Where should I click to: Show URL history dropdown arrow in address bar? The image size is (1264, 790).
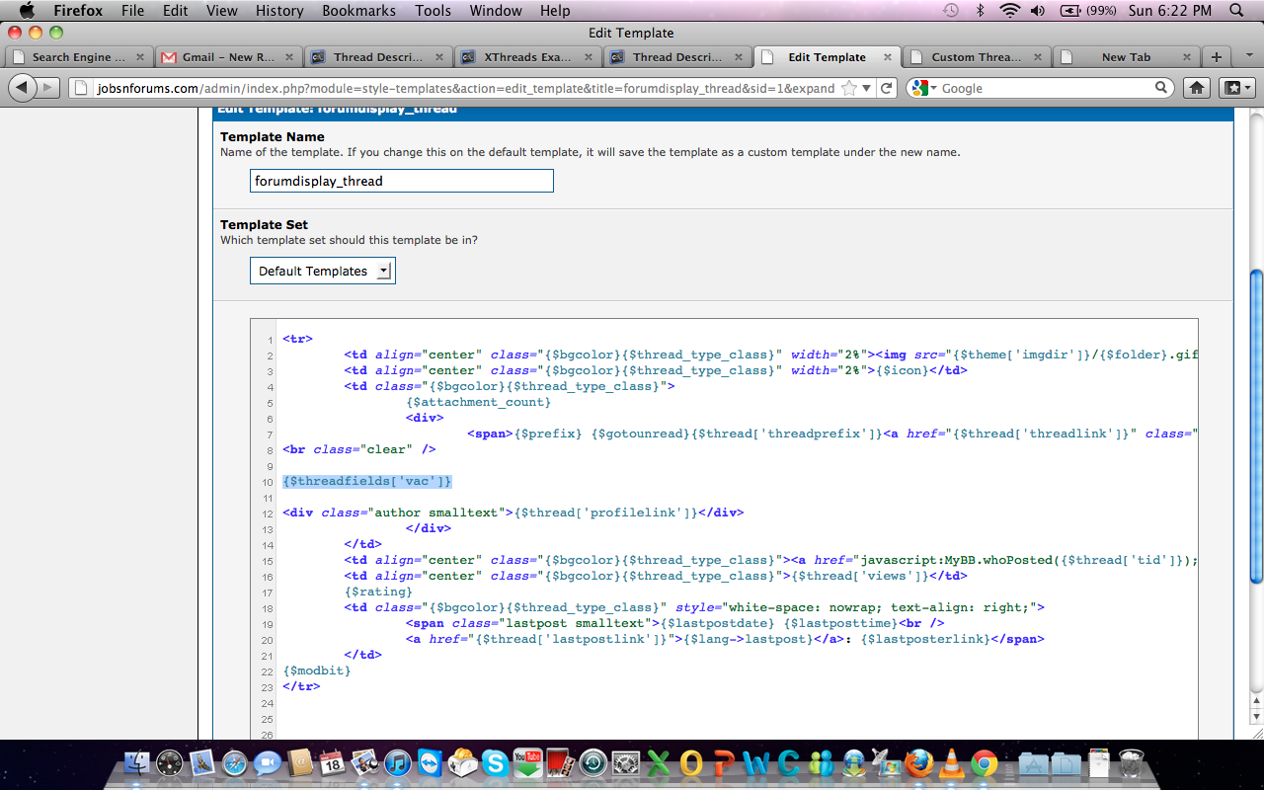coord(866,88)
